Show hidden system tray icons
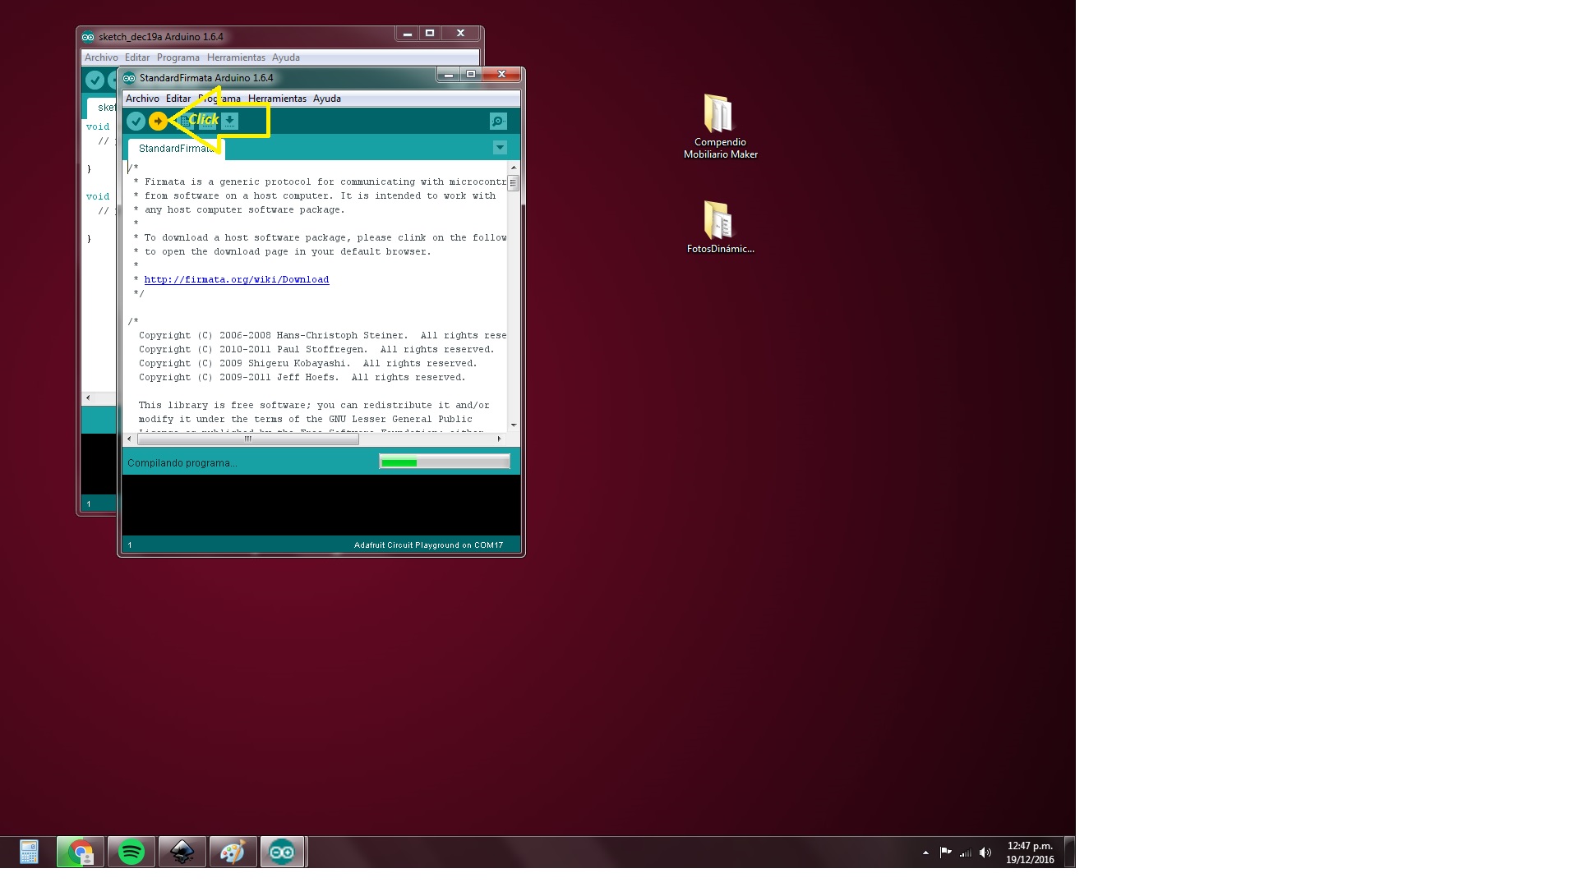Viewport: 1578px width, 887px height. pos(925,853)
